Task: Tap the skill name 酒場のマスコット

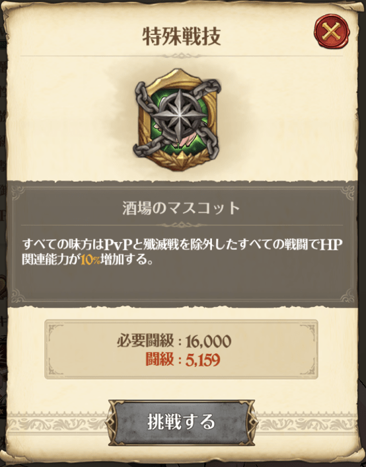Action: coord(181,208)
